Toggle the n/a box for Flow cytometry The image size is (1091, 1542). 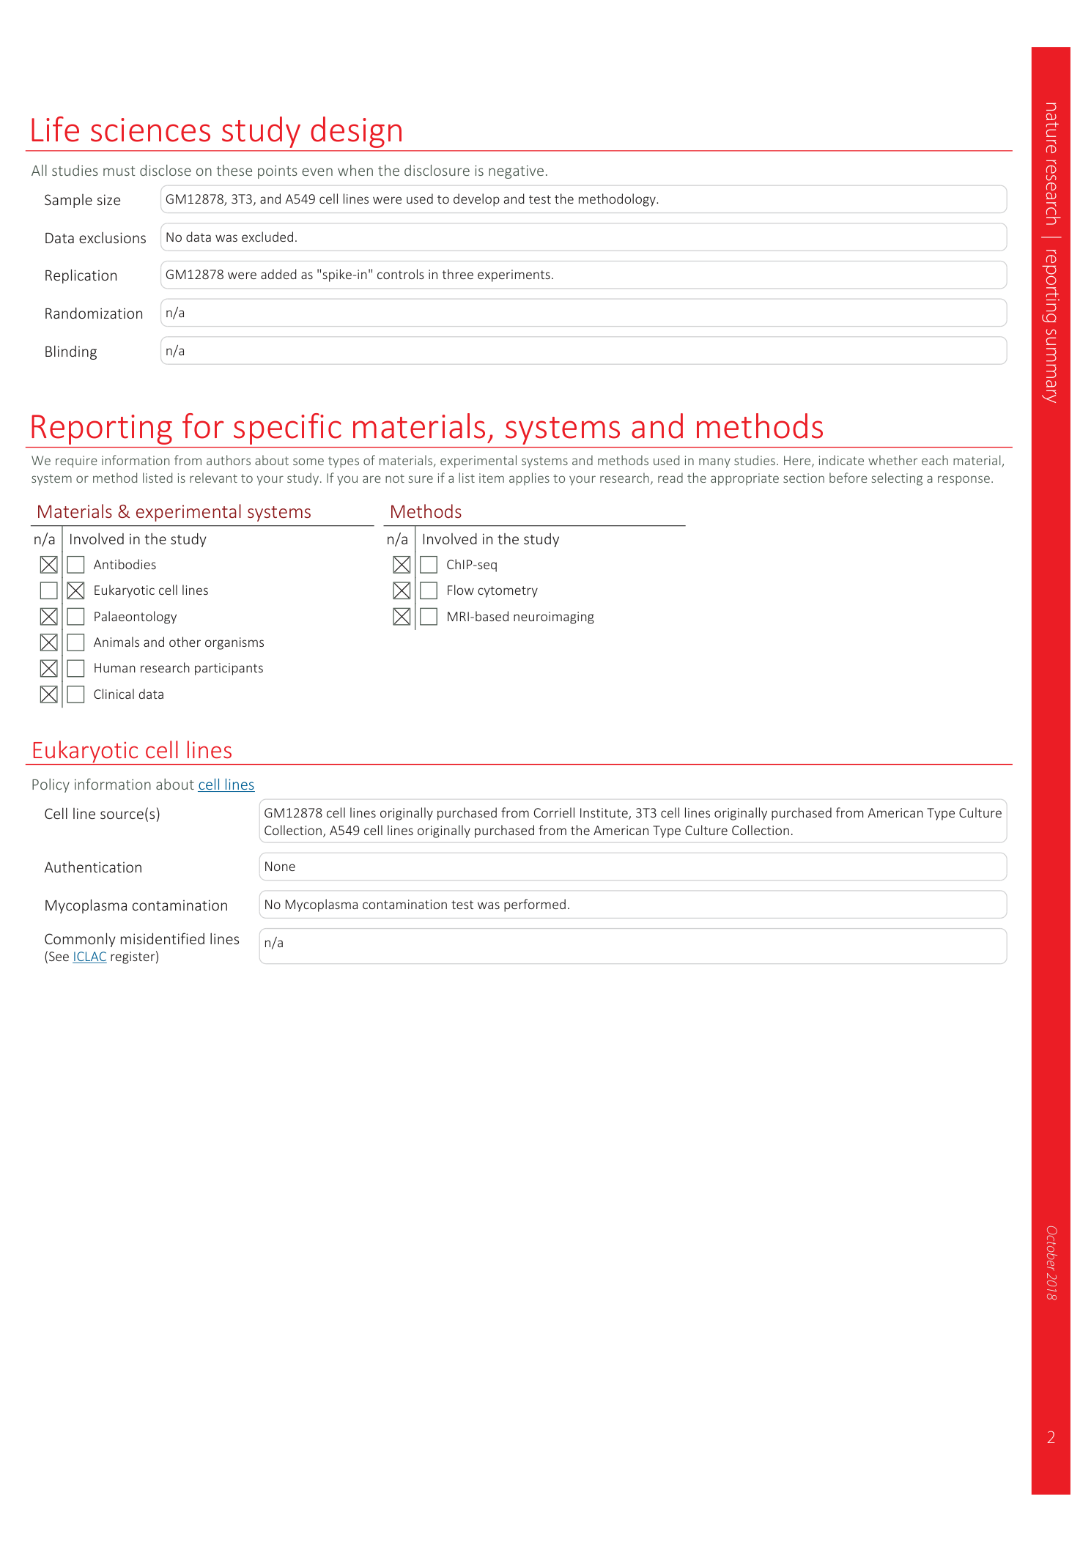click(402, 590)
